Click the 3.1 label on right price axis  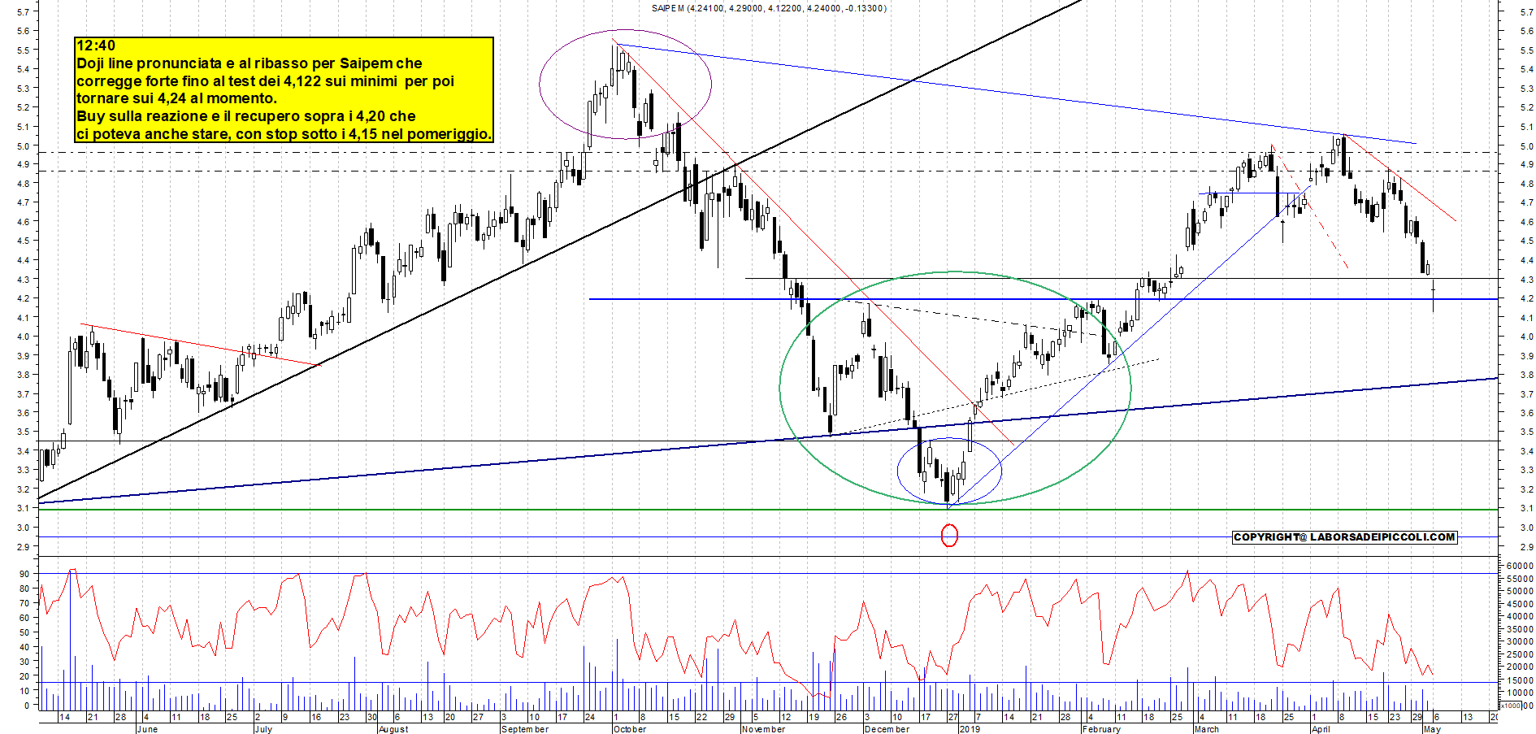click(1526, 508)
